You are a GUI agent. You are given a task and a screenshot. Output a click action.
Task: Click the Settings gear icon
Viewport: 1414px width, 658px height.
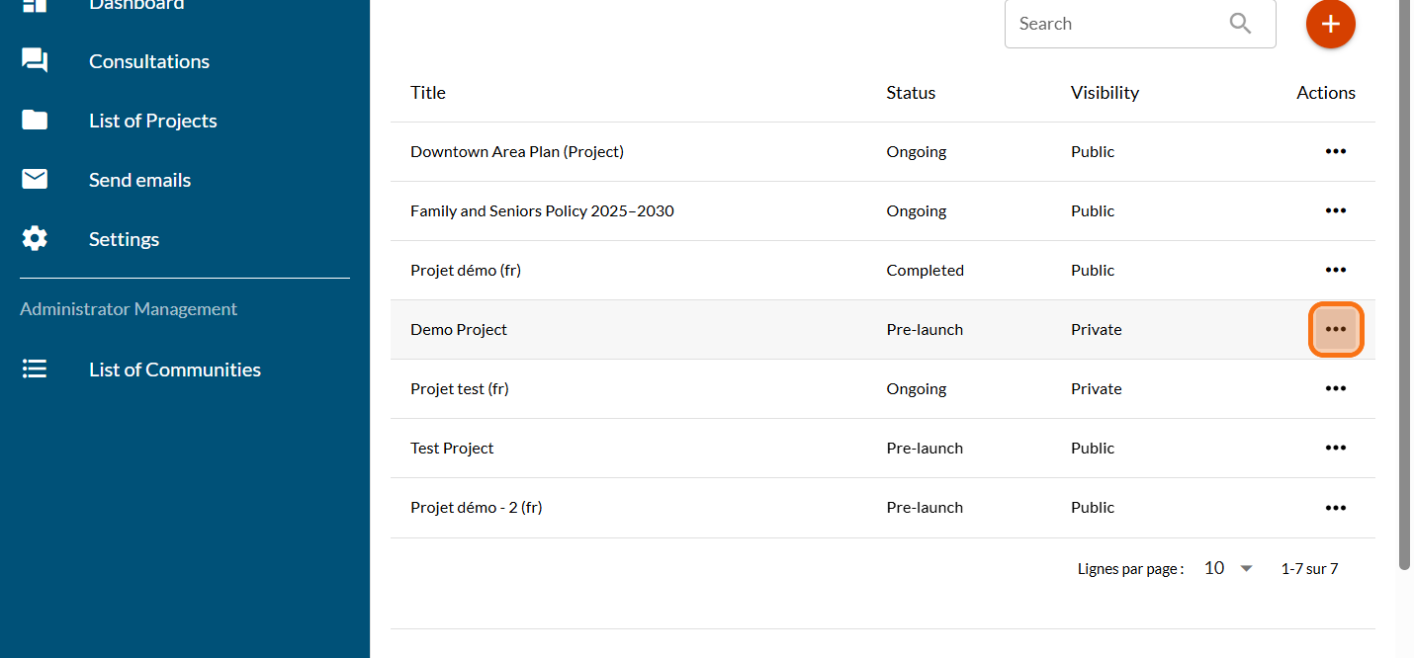[35, 239]
